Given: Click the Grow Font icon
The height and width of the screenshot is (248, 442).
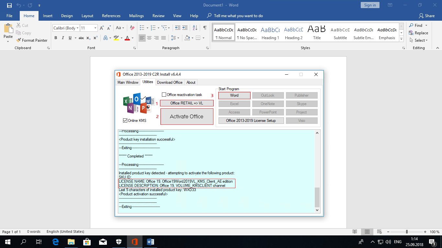Looking at the screenshot, I should click(102, 28).
